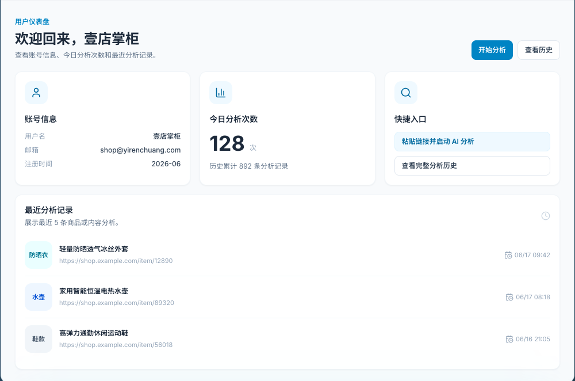Image resolution: width=575 pixels, height=381 pixels.
Task: Open 查看完整分析历史 shortcut
Action: 472,166
